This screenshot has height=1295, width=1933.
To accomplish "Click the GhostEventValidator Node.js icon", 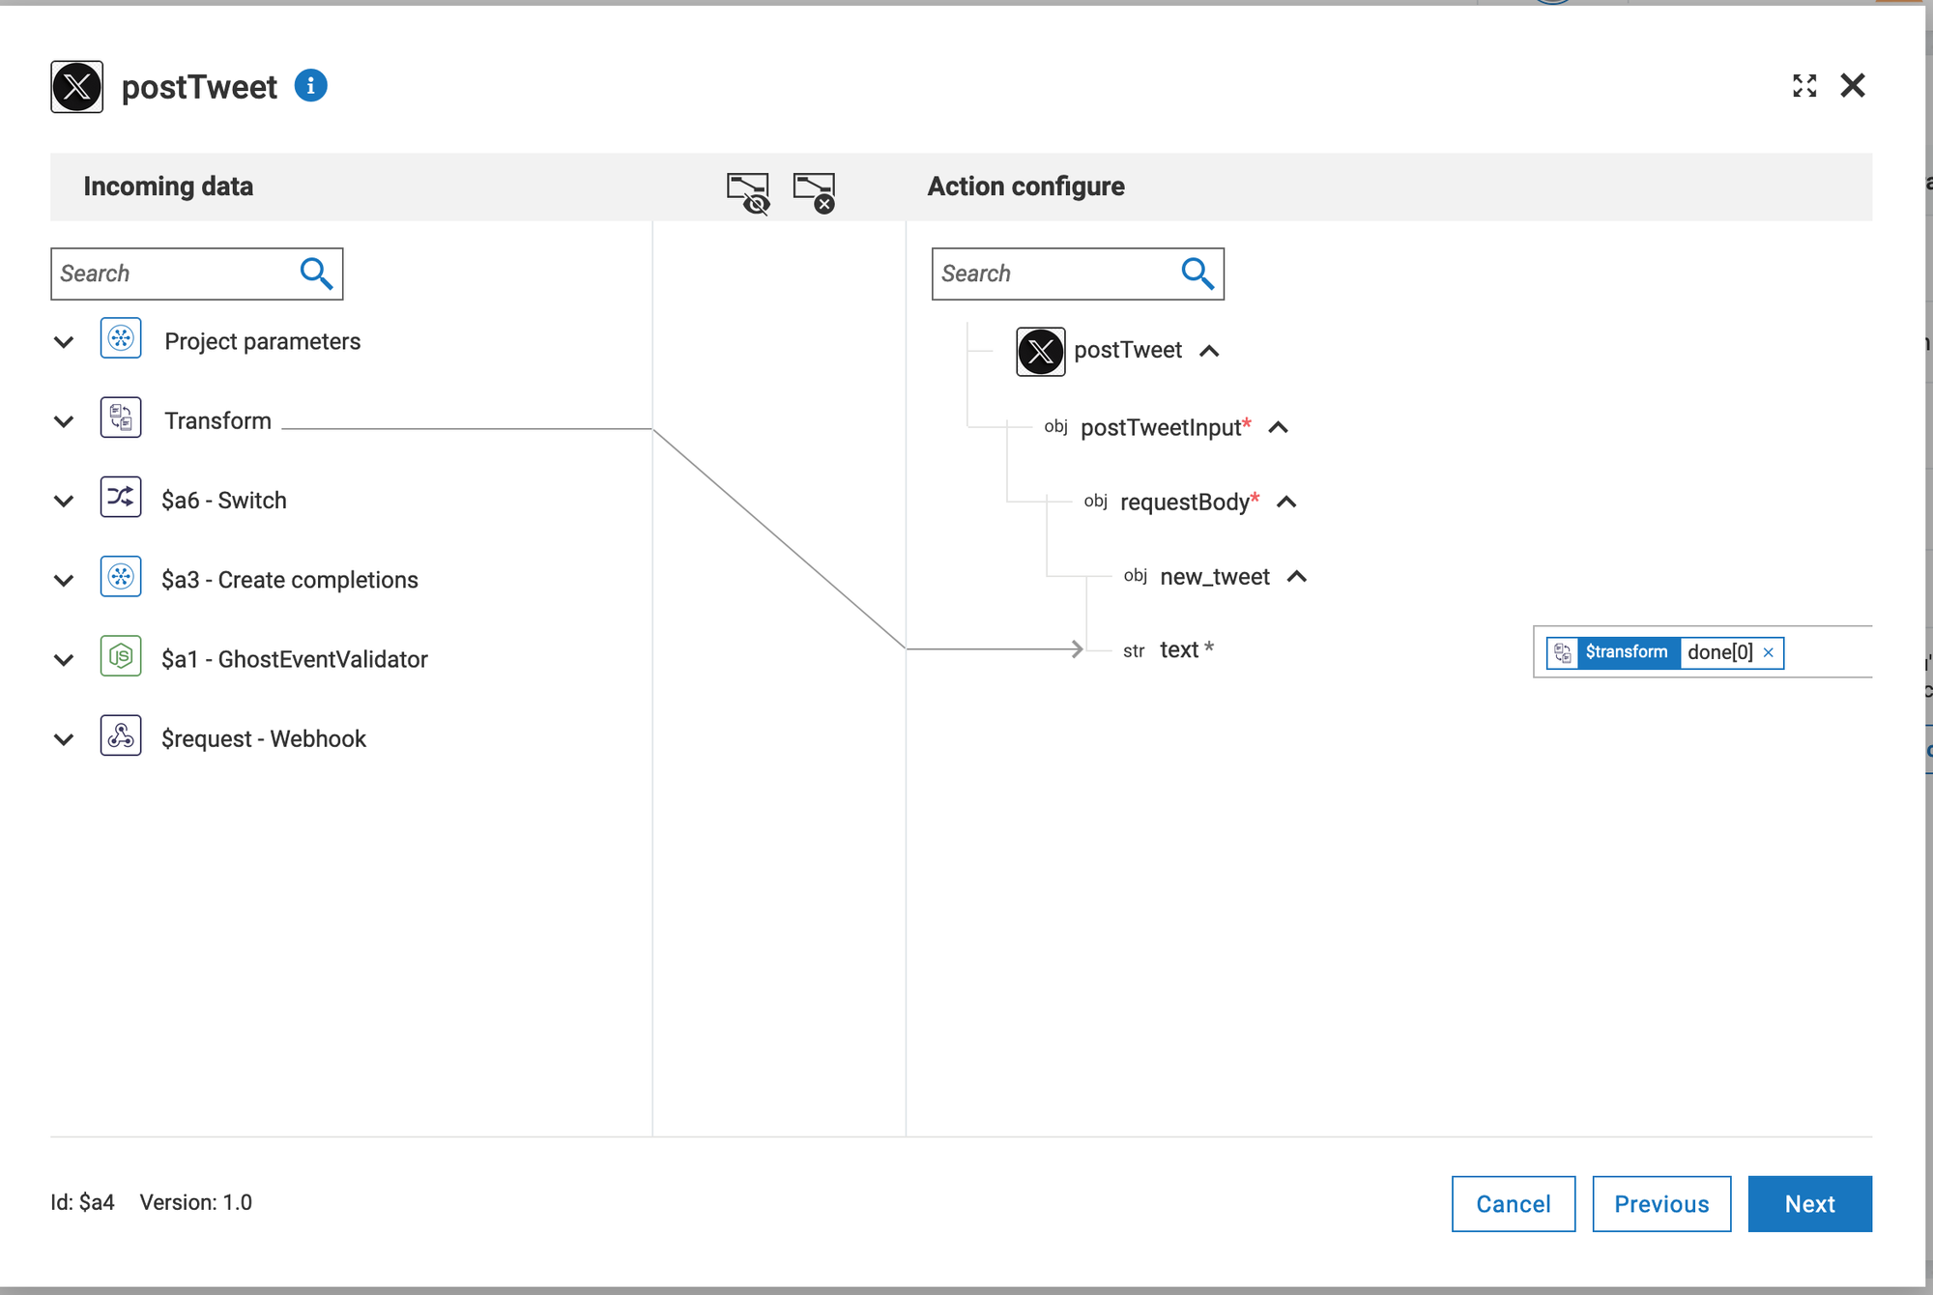I will point(121,656).
